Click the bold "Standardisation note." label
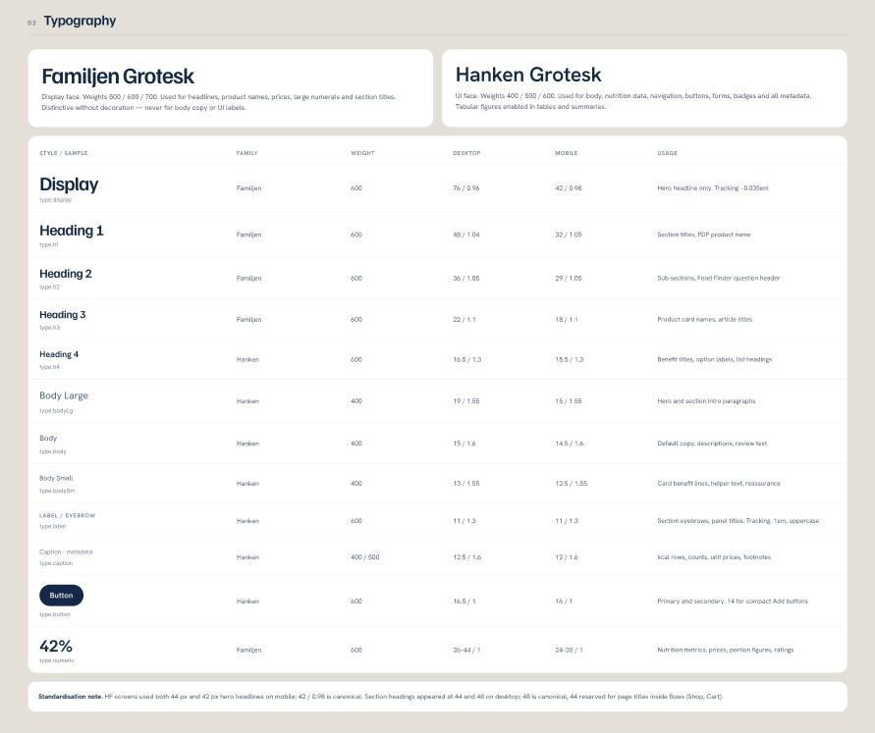Image resolution: width=875 pixels, height=733 pixels. click(71, 697)
